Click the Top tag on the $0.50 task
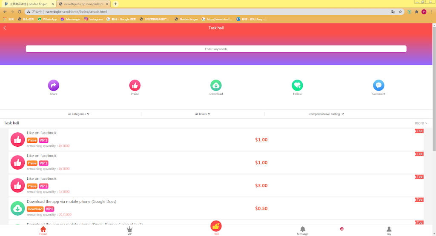Image resolution: width=436 pixels, height=236 pixels. [x=419, y=200]
